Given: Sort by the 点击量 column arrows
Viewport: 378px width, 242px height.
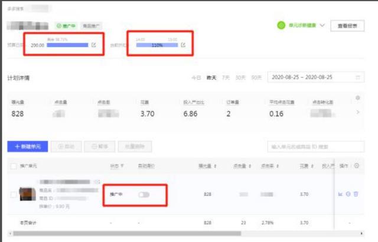Looking at the screenshot, I should pyautogui.click(x=250, y=166).
